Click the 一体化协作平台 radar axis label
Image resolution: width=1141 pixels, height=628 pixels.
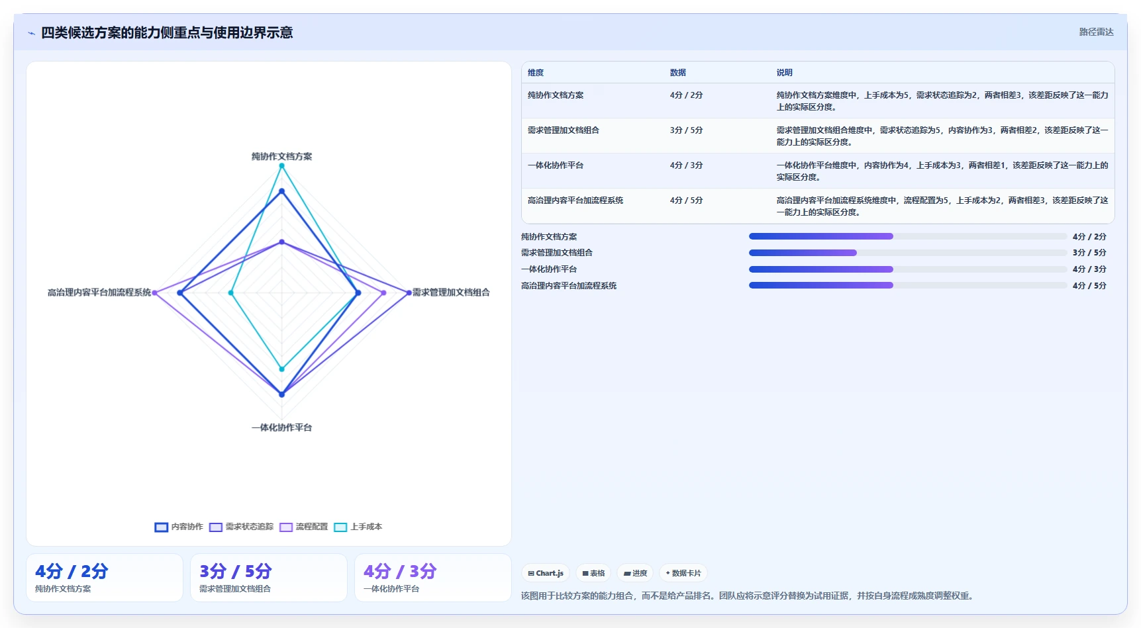click(281, 427)
